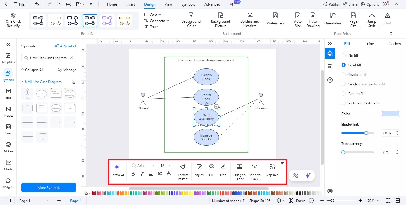Open the font size 12 dropdown

click(x=166, y=165)
